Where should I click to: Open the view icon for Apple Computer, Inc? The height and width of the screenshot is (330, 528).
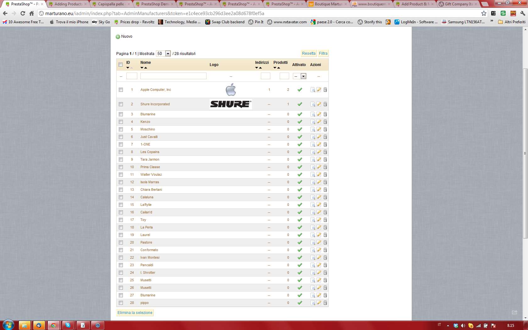click(x=313, y=90)
